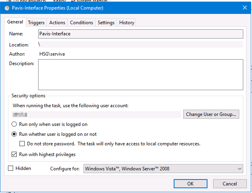252x193 pixels.
Task: Click the Change User or Group button
Action: 211,114
